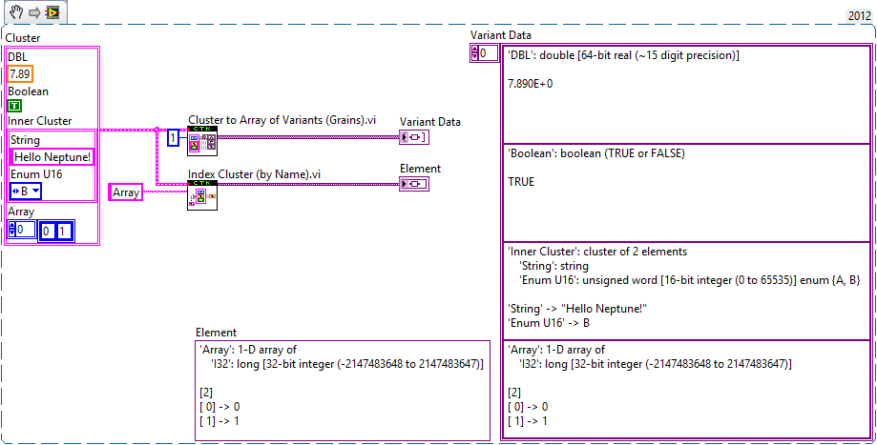Click the Hello Neptune! string field
Screen dimensions: 877x445
52,157
